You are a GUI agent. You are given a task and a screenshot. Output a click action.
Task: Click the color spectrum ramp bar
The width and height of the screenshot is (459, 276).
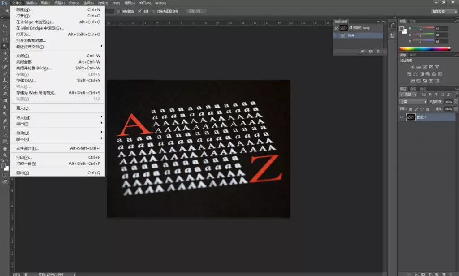coord(425,49)
